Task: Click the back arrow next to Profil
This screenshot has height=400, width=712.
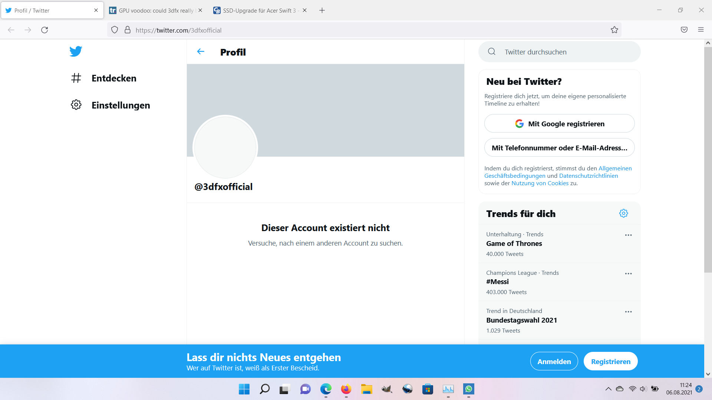Action: coord(201,52)
